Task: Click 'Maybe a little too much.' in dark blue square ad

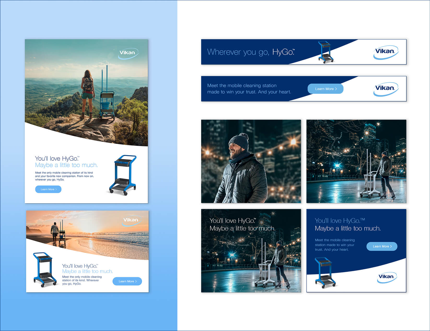Action: 348,228
